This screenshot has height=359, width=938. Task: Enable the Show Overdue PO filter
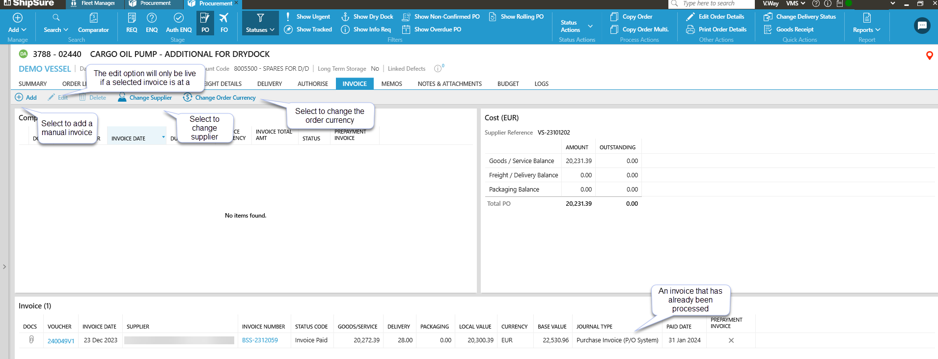point(432,29)
